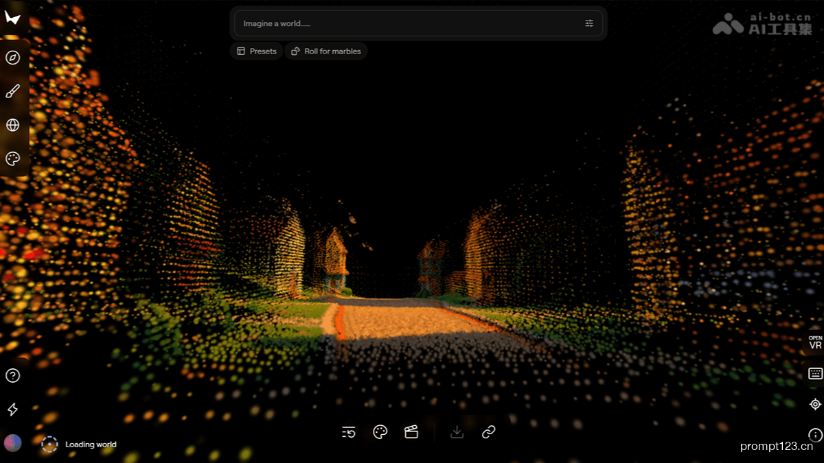Select the paintbrush icon in the left sidebar
Screen dimensions: 824x463
click(12, 91)
